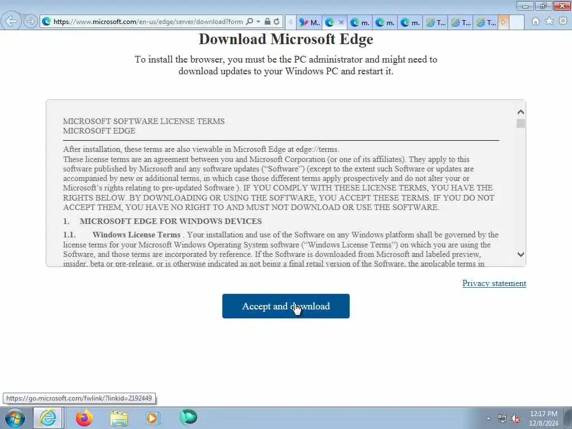Open Windows Media Player taskbar icon
This screenshot has height=429, width=572.
tap(152, 418)
